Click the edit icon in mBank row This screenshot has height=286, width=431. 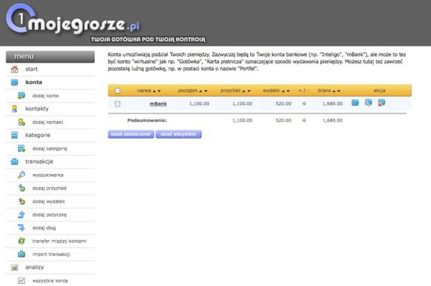(368, 103)
